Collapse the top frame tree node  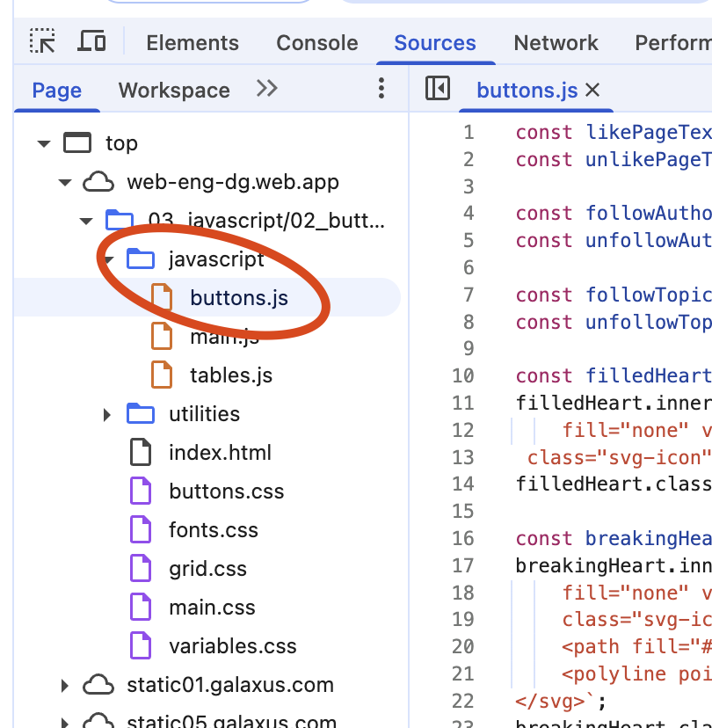tap(43, 142)
